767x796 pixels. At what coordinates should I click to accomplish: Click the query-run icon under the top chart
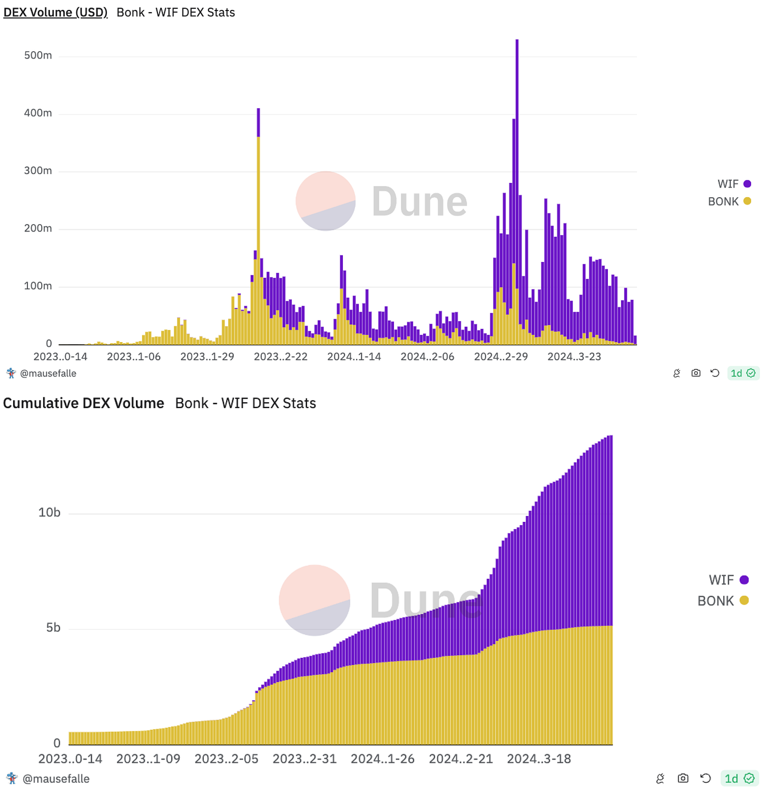tap(677, 373)
